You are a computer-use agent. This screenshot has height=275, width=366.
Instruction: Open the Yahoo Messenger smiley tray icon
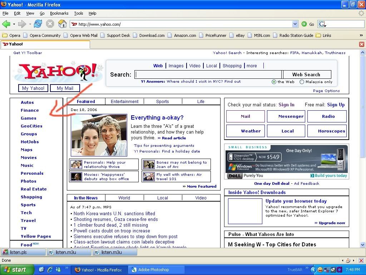320,270
